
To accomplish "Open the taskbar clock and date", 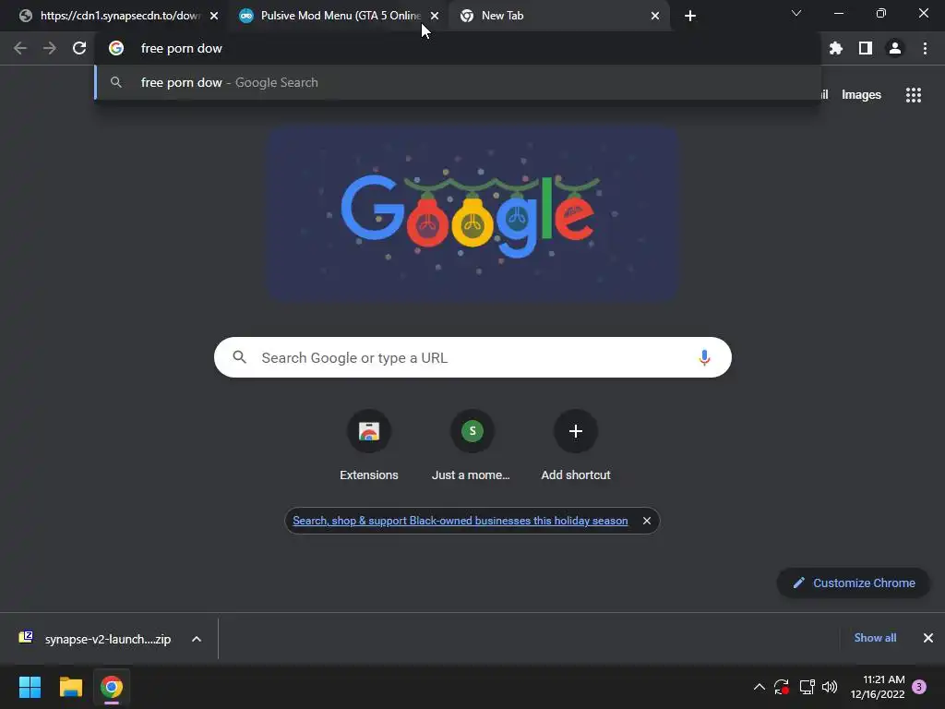I will 879,687.
